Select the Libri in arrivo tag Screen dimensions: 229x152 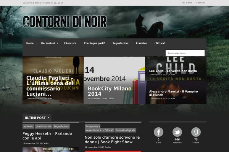point(43,127)
